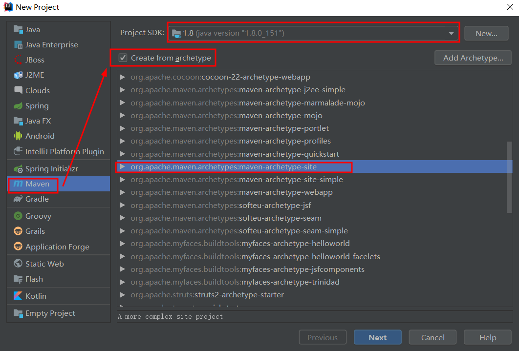Open the Help button
Image resolution: width=519 pixels, height=351 pixels.
(x=488, y=337)
